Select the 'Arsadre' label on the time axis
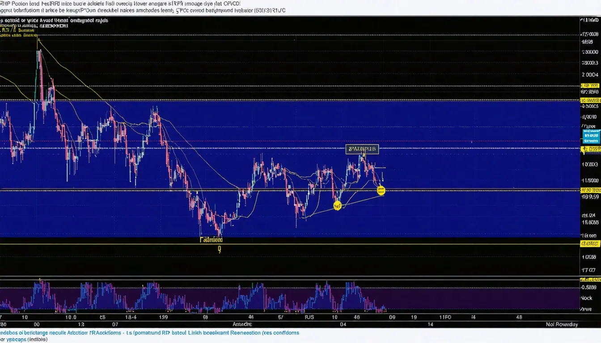 (243, 324)
